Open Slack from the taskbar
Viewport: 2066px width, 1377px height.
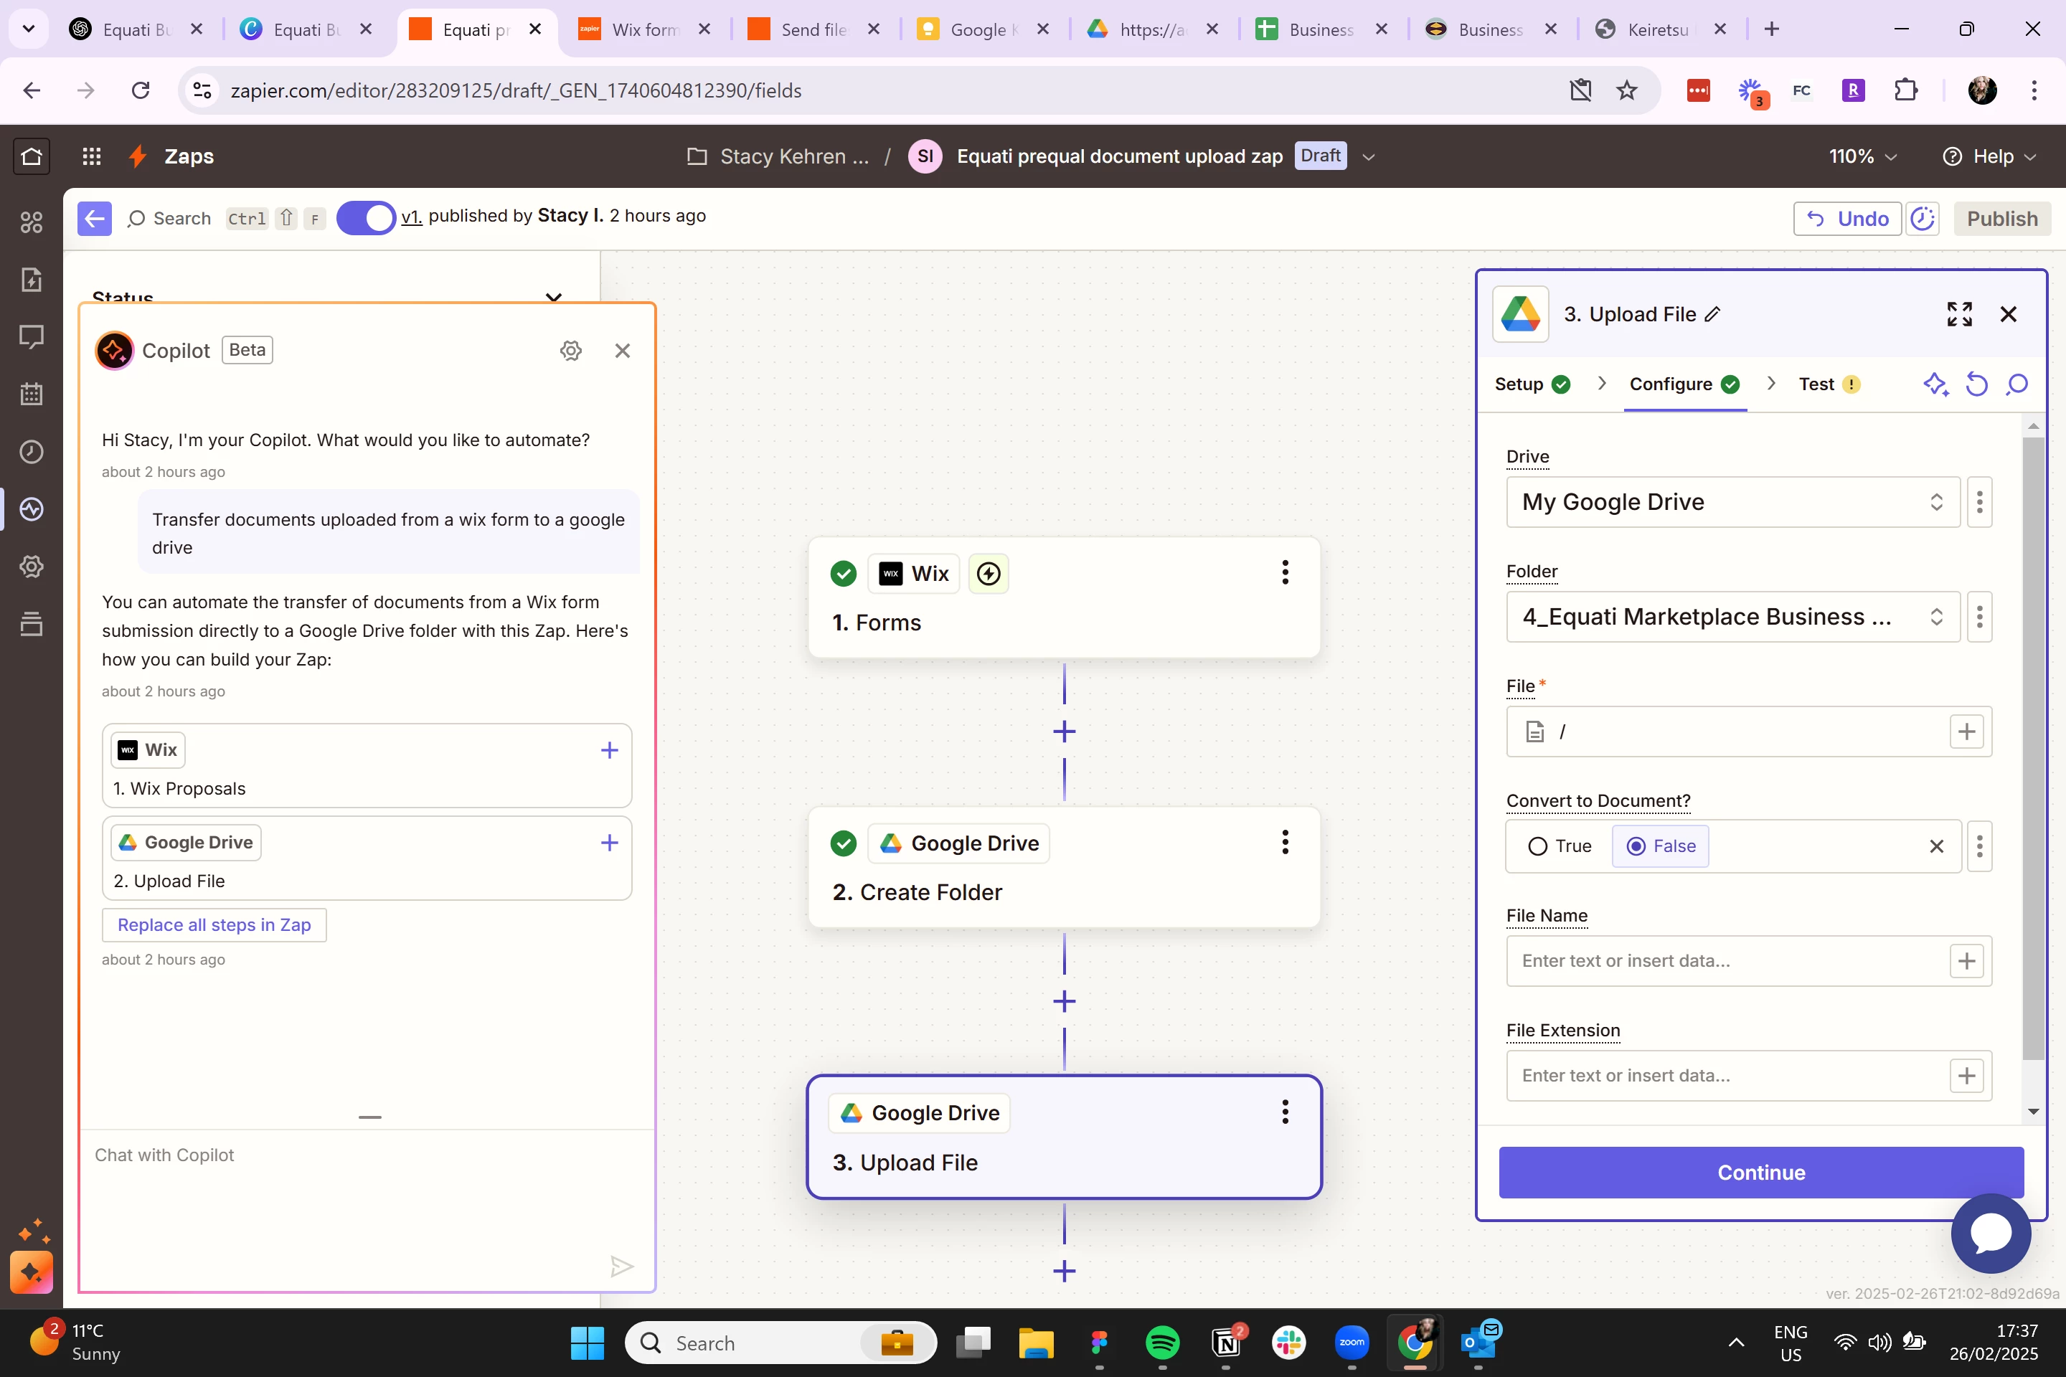(x=1288, y=1342)
